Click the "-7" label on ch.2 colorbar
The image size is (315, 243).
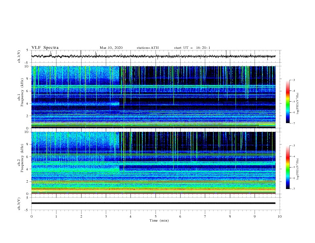(293, 189)
